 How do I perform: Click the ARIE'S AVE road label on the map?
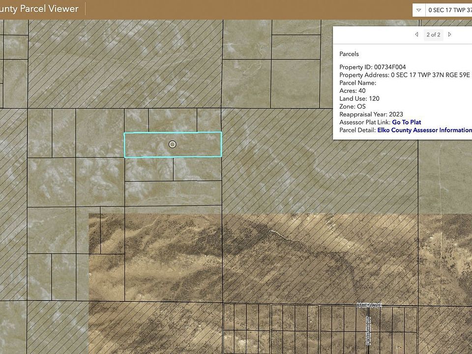click(x=371, y=305)
